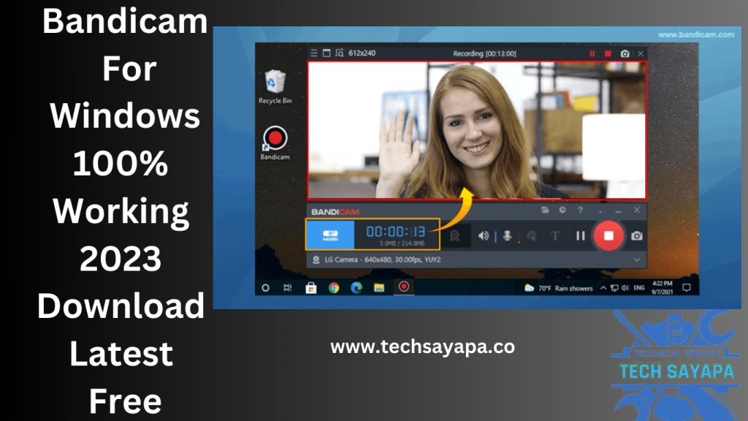The image size is (748, 421).
Task: Open Task View on the taskbar
Action: tap(288, 288)
